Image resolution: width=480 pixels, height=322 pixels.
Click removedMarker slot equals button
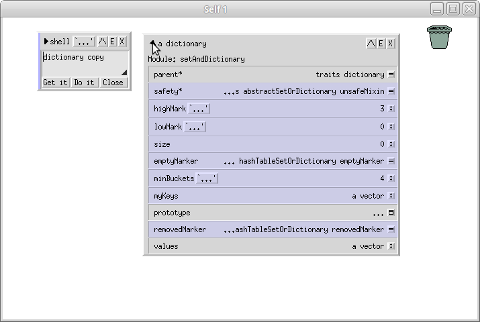click(391, 229)
